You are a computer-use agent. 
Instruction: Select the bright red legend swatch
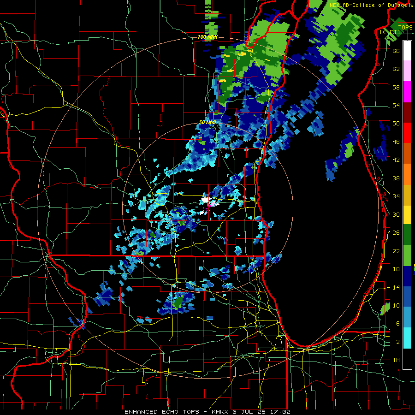(407, 133)
